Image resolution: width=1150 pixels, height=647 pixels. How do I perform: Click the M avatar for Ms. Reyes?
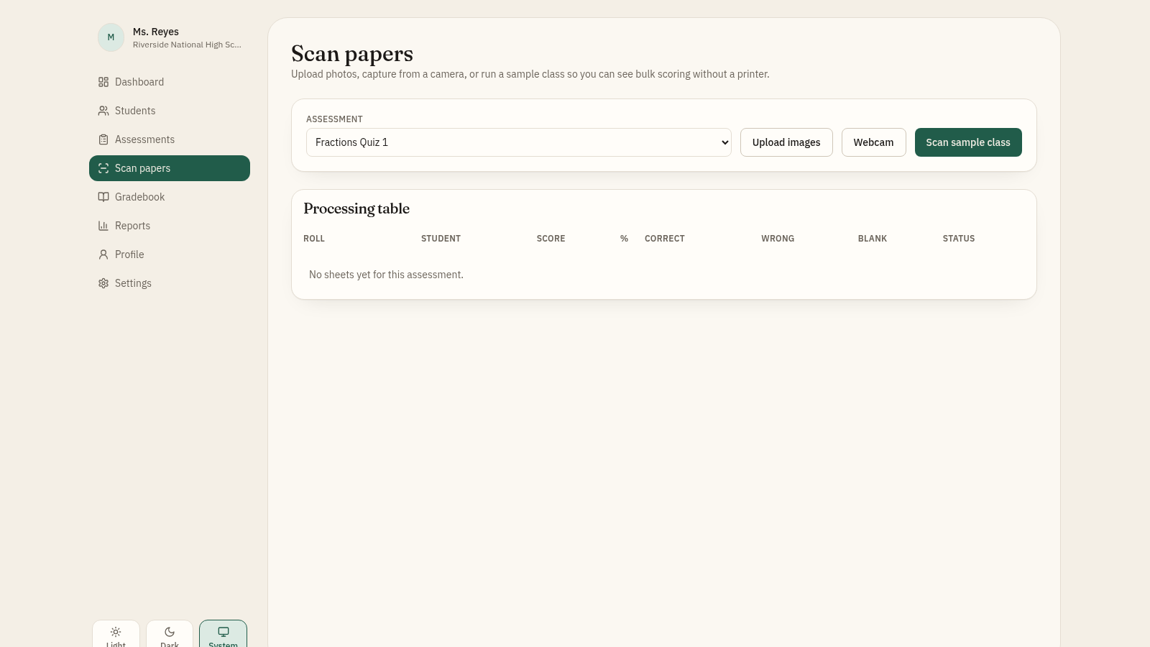tap(111, 37)
